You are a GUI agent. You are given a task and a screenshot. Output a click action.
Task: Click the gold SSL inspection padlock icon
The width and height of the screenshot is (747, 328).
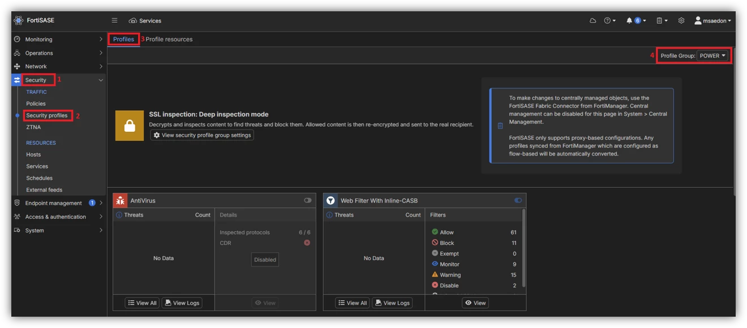pyautogui.click(x=130, y=126)
